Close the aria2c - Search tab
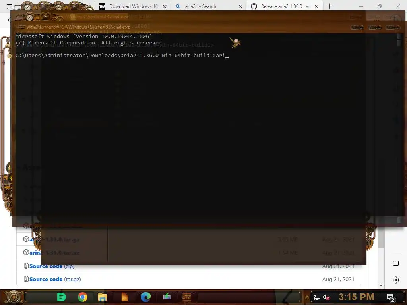The height and width of the screenshot is (305, 407). coord(240,6)
